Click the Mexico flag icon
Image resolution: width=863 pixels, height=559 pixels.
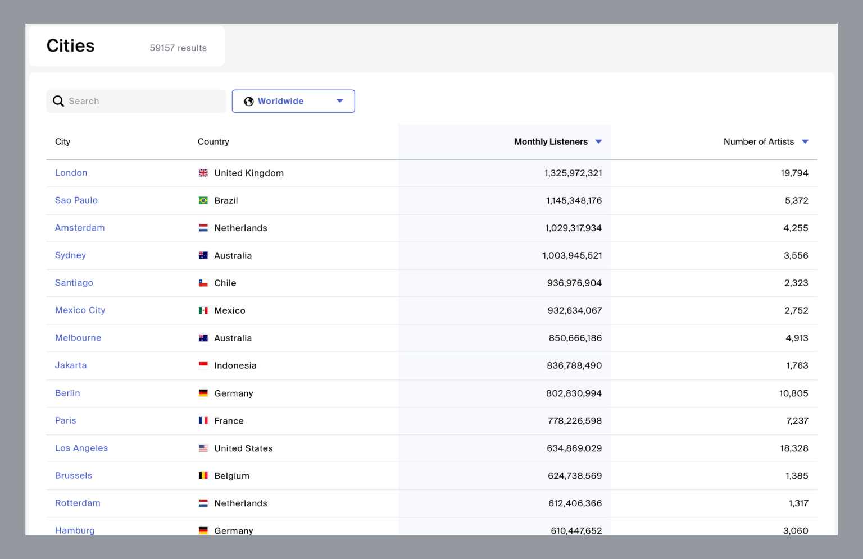pos(203,310)
